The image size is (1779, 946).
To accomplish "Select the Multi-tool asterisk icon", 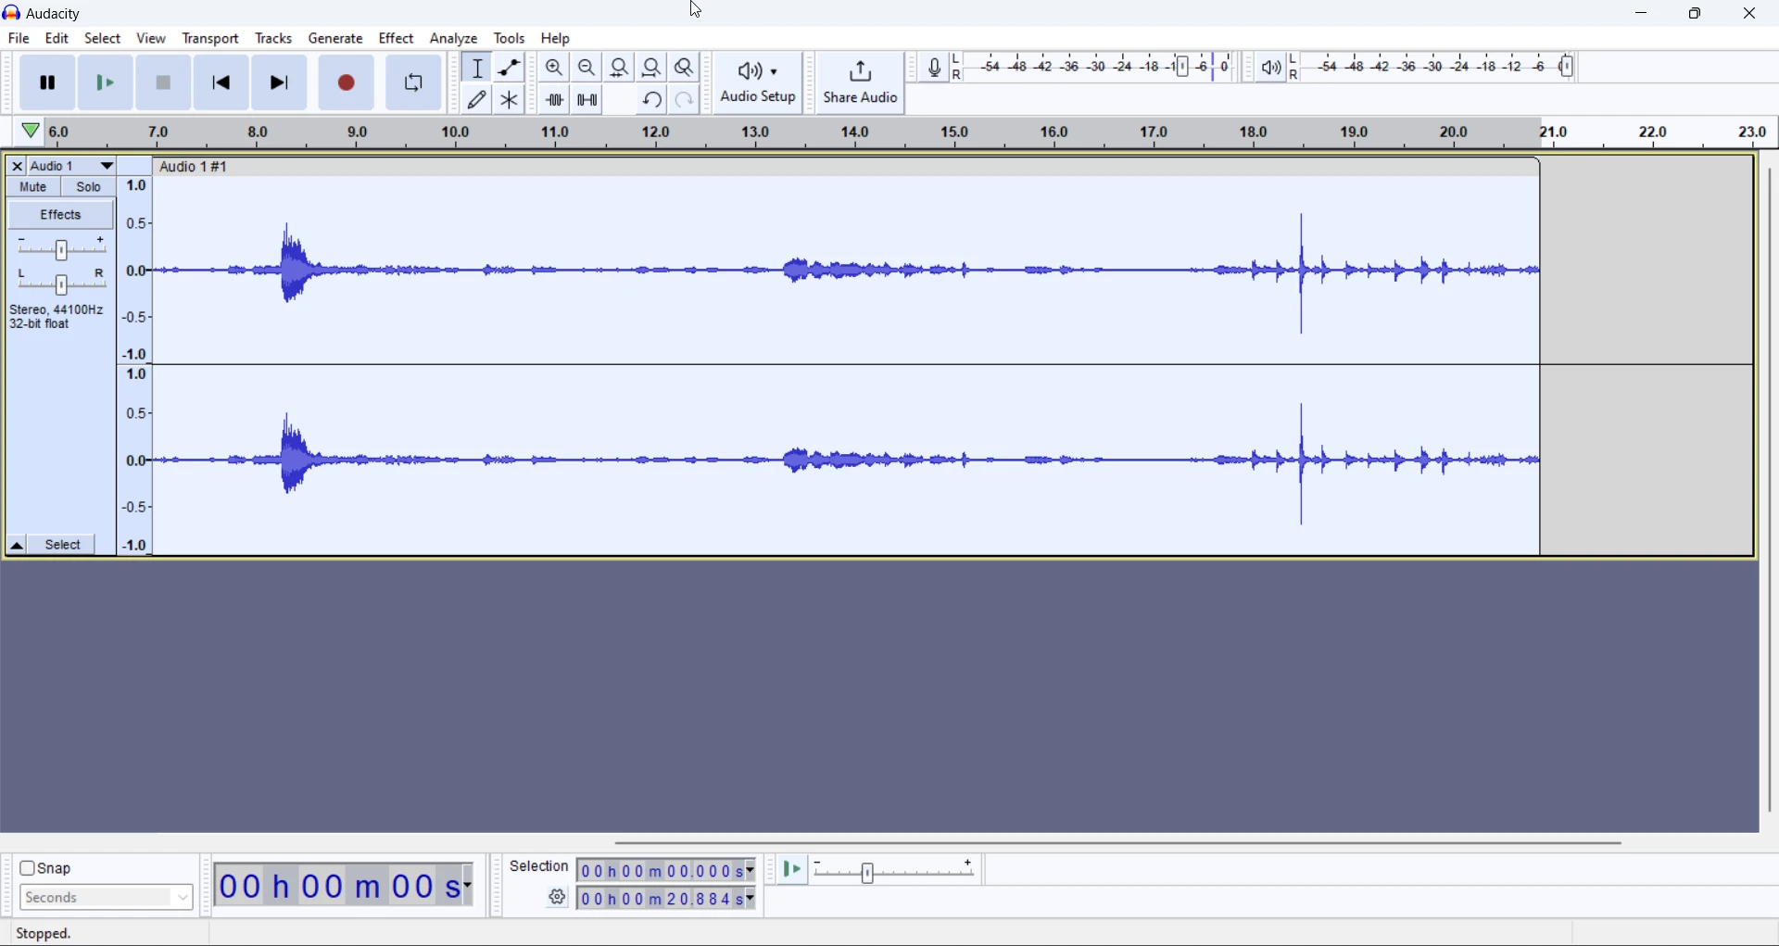I will [x=510, y=100].
